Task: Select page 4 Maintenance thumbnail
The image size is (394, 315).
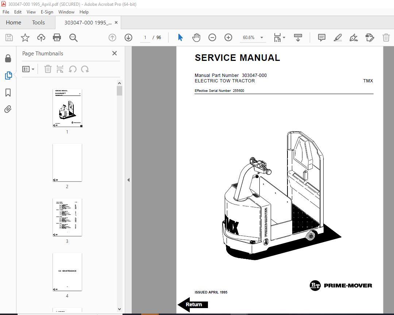Action: pos(67,272)
